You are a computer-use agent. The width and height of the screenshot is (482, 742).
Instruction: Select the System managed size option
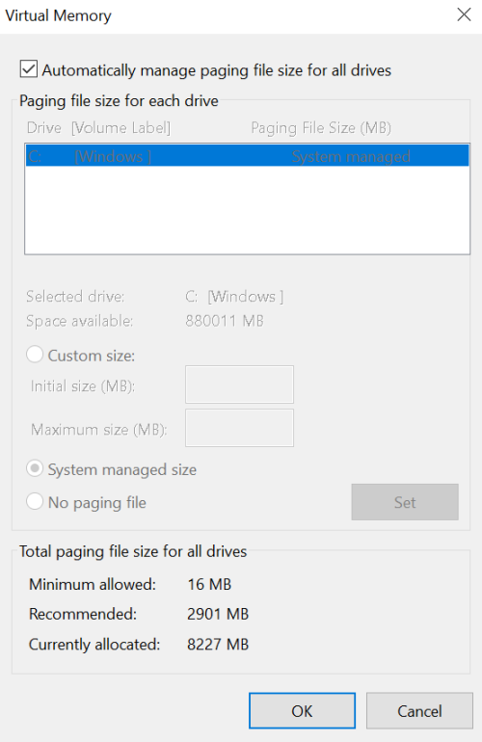click(35, 468)
